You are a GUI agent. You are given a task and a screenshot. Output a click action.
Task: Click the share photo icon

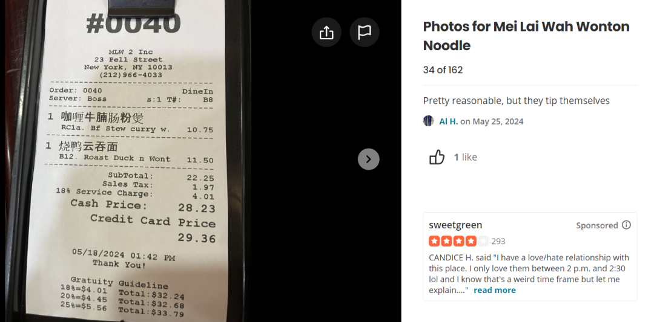pyautogui.click(x=326, y=33)
